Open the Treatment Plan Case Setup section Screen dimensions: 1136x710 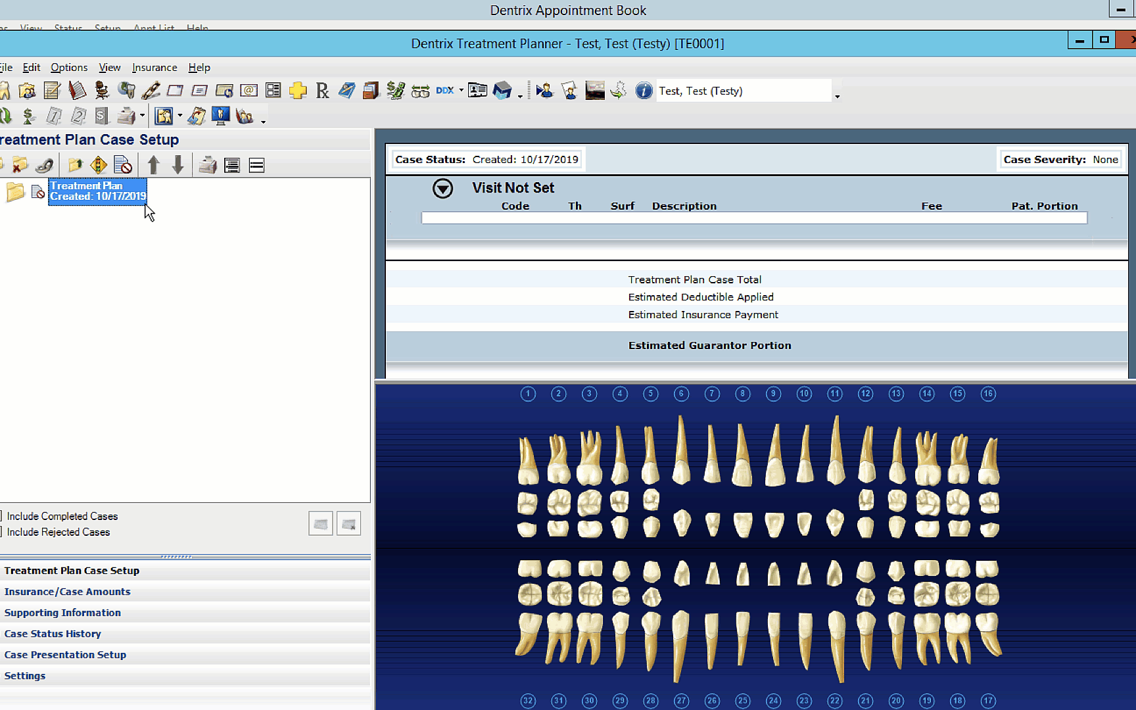185,571
